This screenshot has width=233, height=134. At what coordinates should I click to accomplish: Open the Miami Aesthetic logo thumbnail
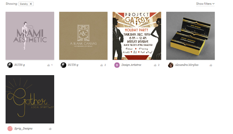(30, 36)
